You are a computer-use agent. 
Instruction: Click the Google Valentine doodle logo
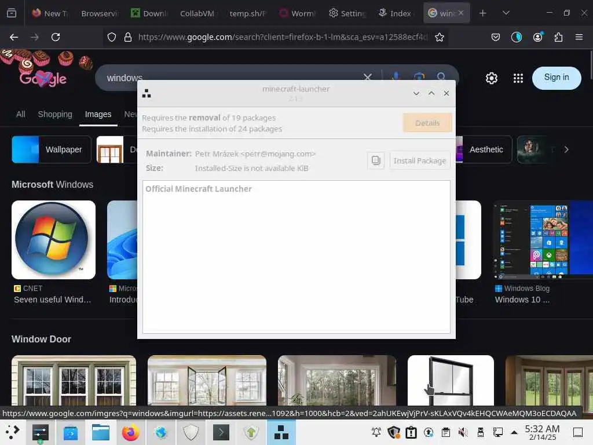(43, 78)
